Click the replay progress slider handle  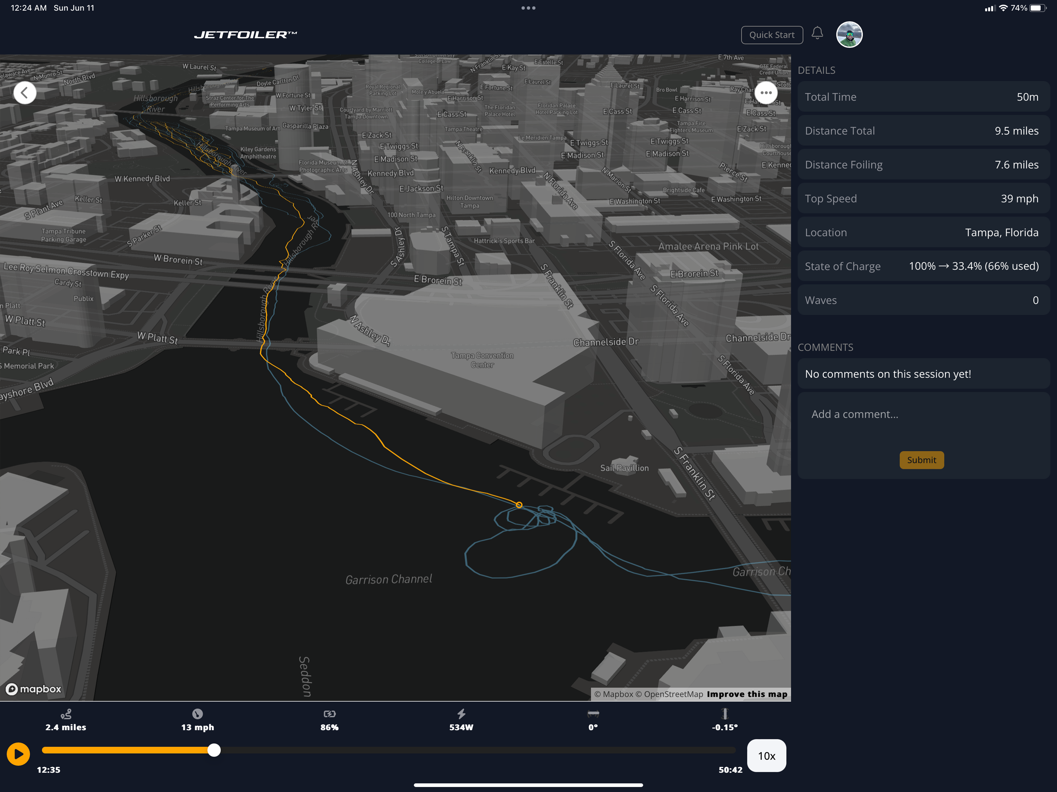(x=214, y=750)
